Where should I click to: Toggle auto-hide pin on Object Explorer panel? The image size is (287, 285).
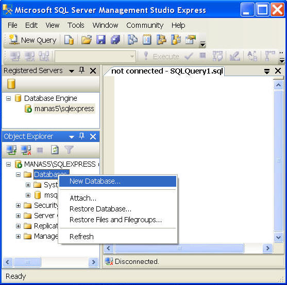tap(81, 136)
